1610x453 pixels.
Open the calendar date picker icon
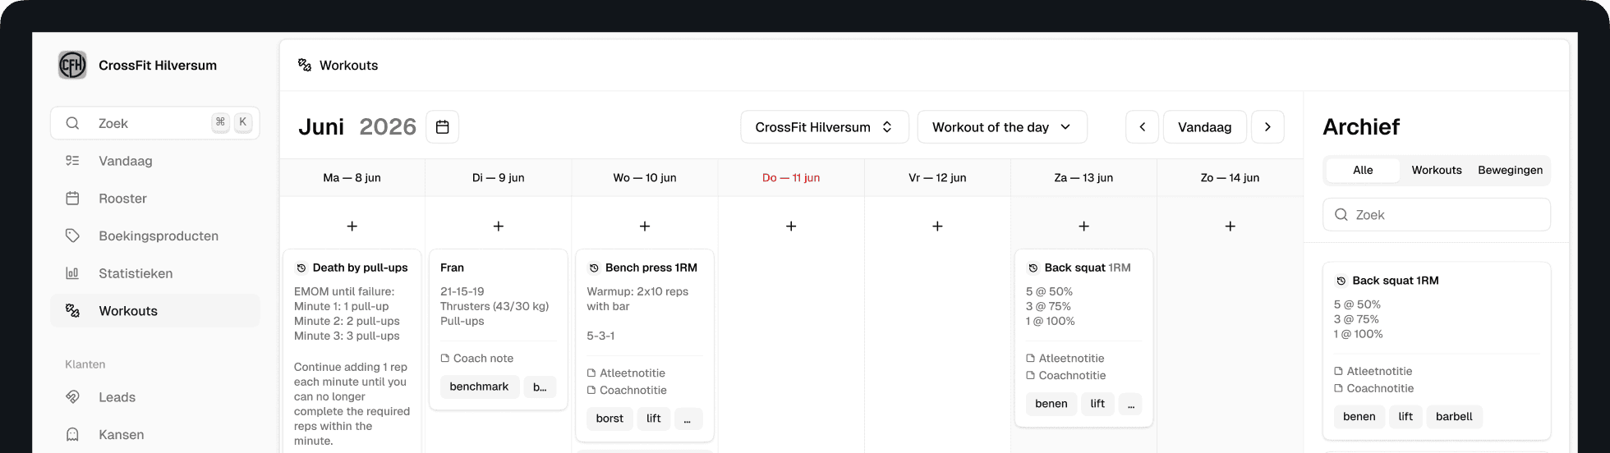click(x=442, y=127)
